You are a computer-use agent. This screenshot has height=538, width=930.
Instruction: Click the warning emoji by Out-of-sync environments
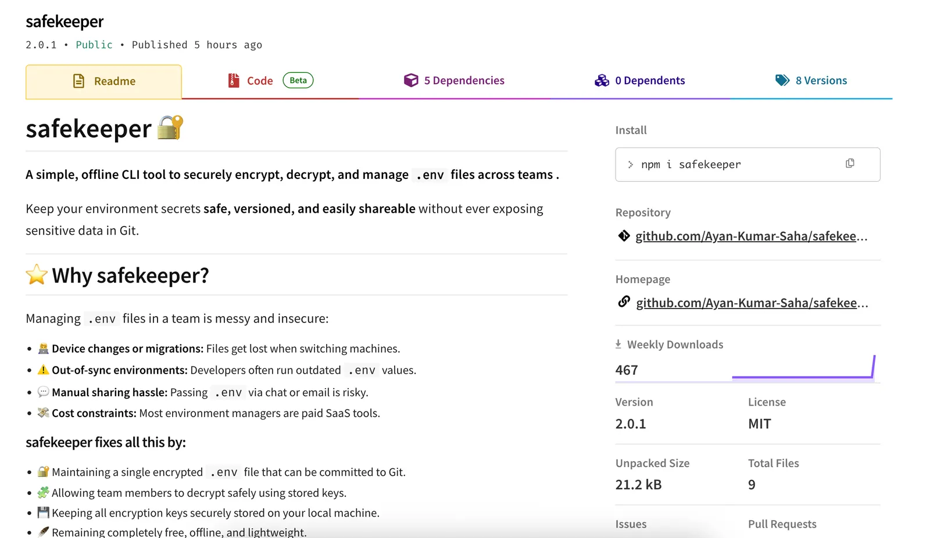[x=44, y=370]
